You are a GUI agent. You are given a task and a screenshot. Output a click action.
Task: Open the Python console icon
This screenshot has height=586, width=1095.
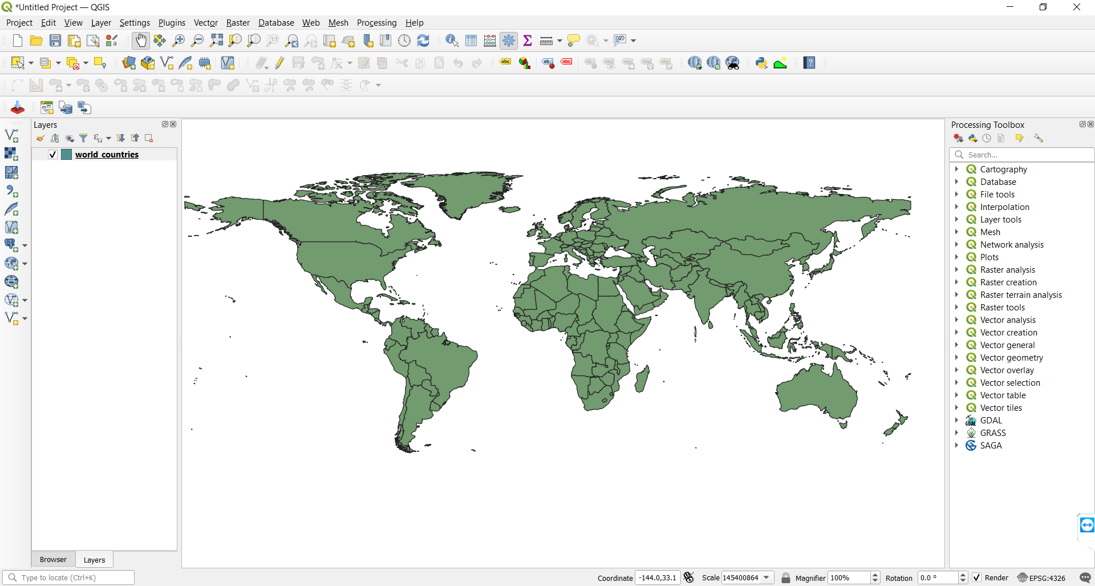[761, 63]
